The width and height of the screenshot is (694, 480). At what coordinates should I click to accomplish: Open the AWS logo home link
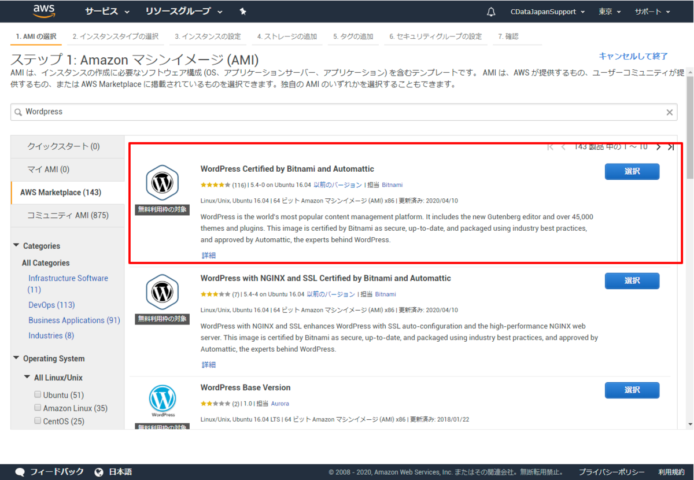[x=43, y=11]
